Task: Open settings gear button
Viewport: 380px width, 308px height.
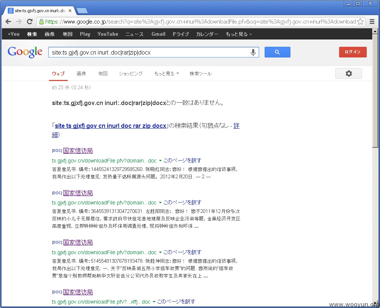Action: coord(349,73)
